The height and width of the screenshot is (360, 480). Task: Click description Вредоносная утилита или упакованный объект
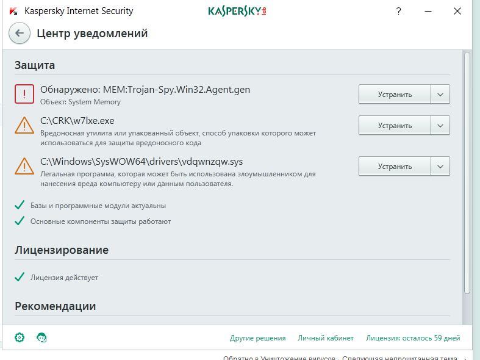(x=178, y=138)
